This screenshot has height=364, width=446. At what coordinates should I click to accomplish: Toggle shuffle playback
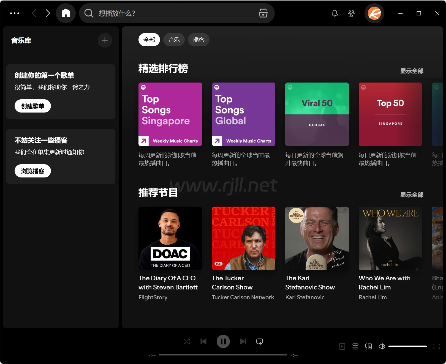[187, 341]
